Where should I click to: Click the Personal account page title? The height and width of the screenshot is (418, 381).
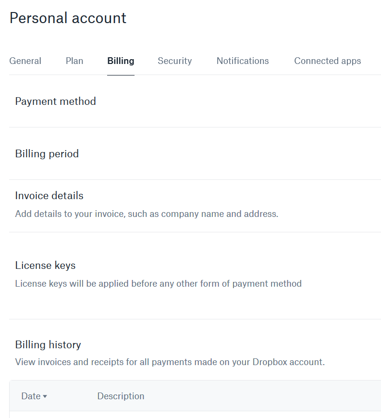[x=68, y=18]
